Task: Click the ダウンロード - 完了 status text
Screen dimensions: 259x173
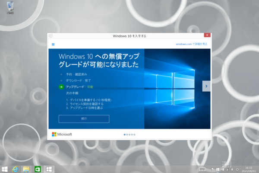Action: (78, 80)
